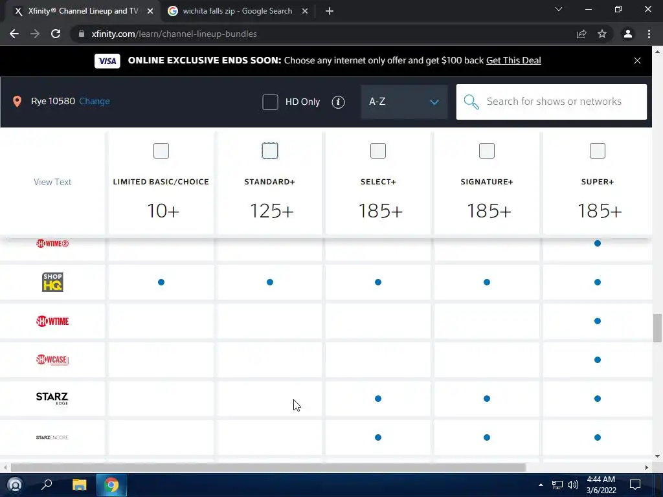Click the HD Only info icon

pos(338,102)
